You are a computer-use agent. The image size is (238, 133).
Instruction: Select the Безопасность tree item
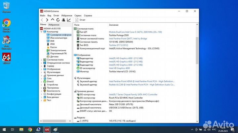(x=54, y=91)
